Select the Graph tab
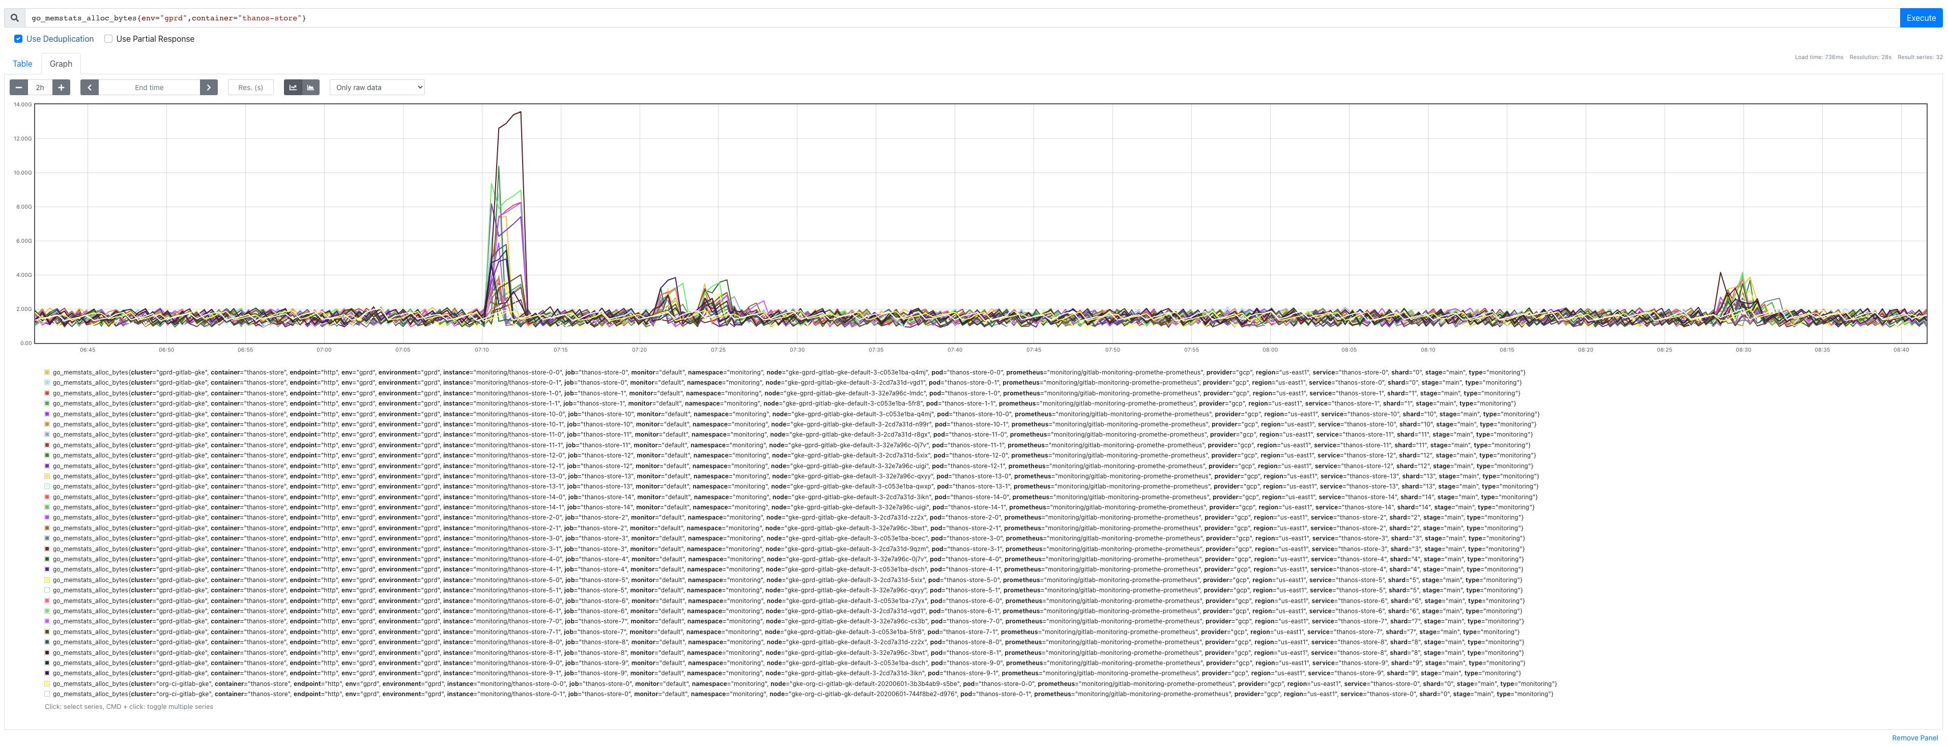The height and width of the screenshot is (747, 1948). (x=61, y=64)
